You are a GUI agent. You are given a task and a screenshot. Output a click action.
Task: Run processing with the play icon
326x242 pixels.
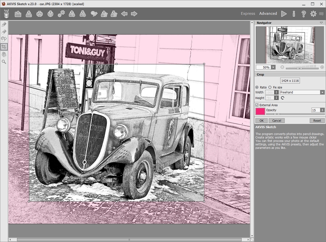click(284, 14)
